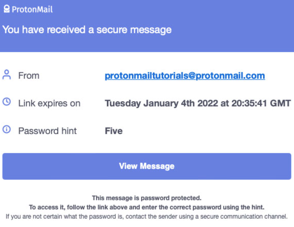Click the person icon beside From

[x=6, y=75]
